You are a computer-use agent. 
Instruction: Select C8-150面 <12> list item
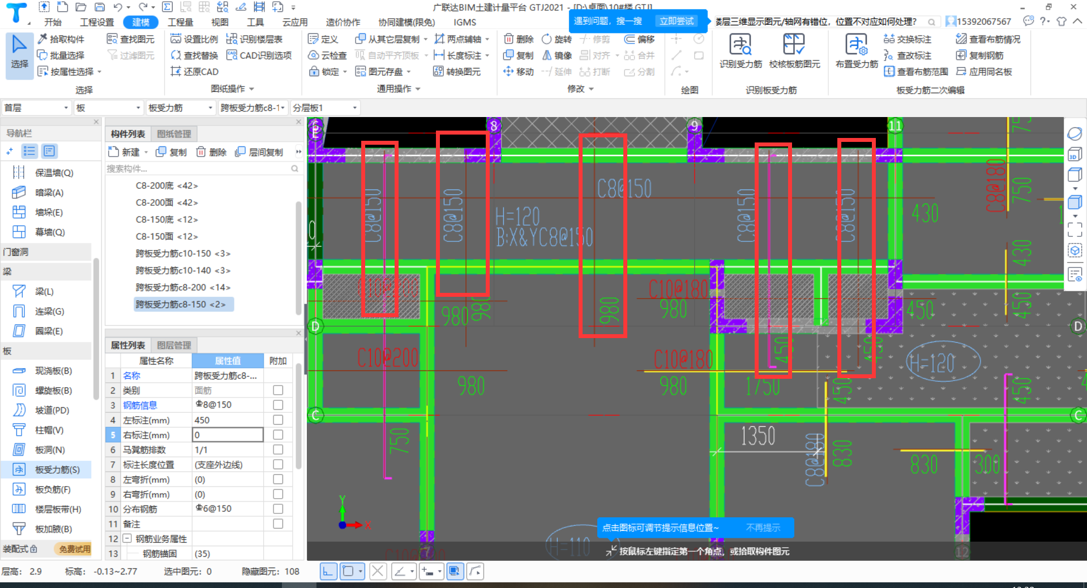coord(166,236)
